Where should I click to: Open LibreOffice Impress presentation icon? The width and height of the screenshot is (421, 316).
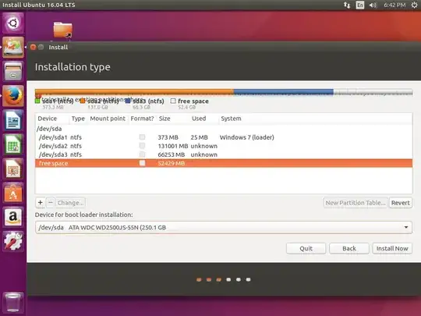coord(13,169)
